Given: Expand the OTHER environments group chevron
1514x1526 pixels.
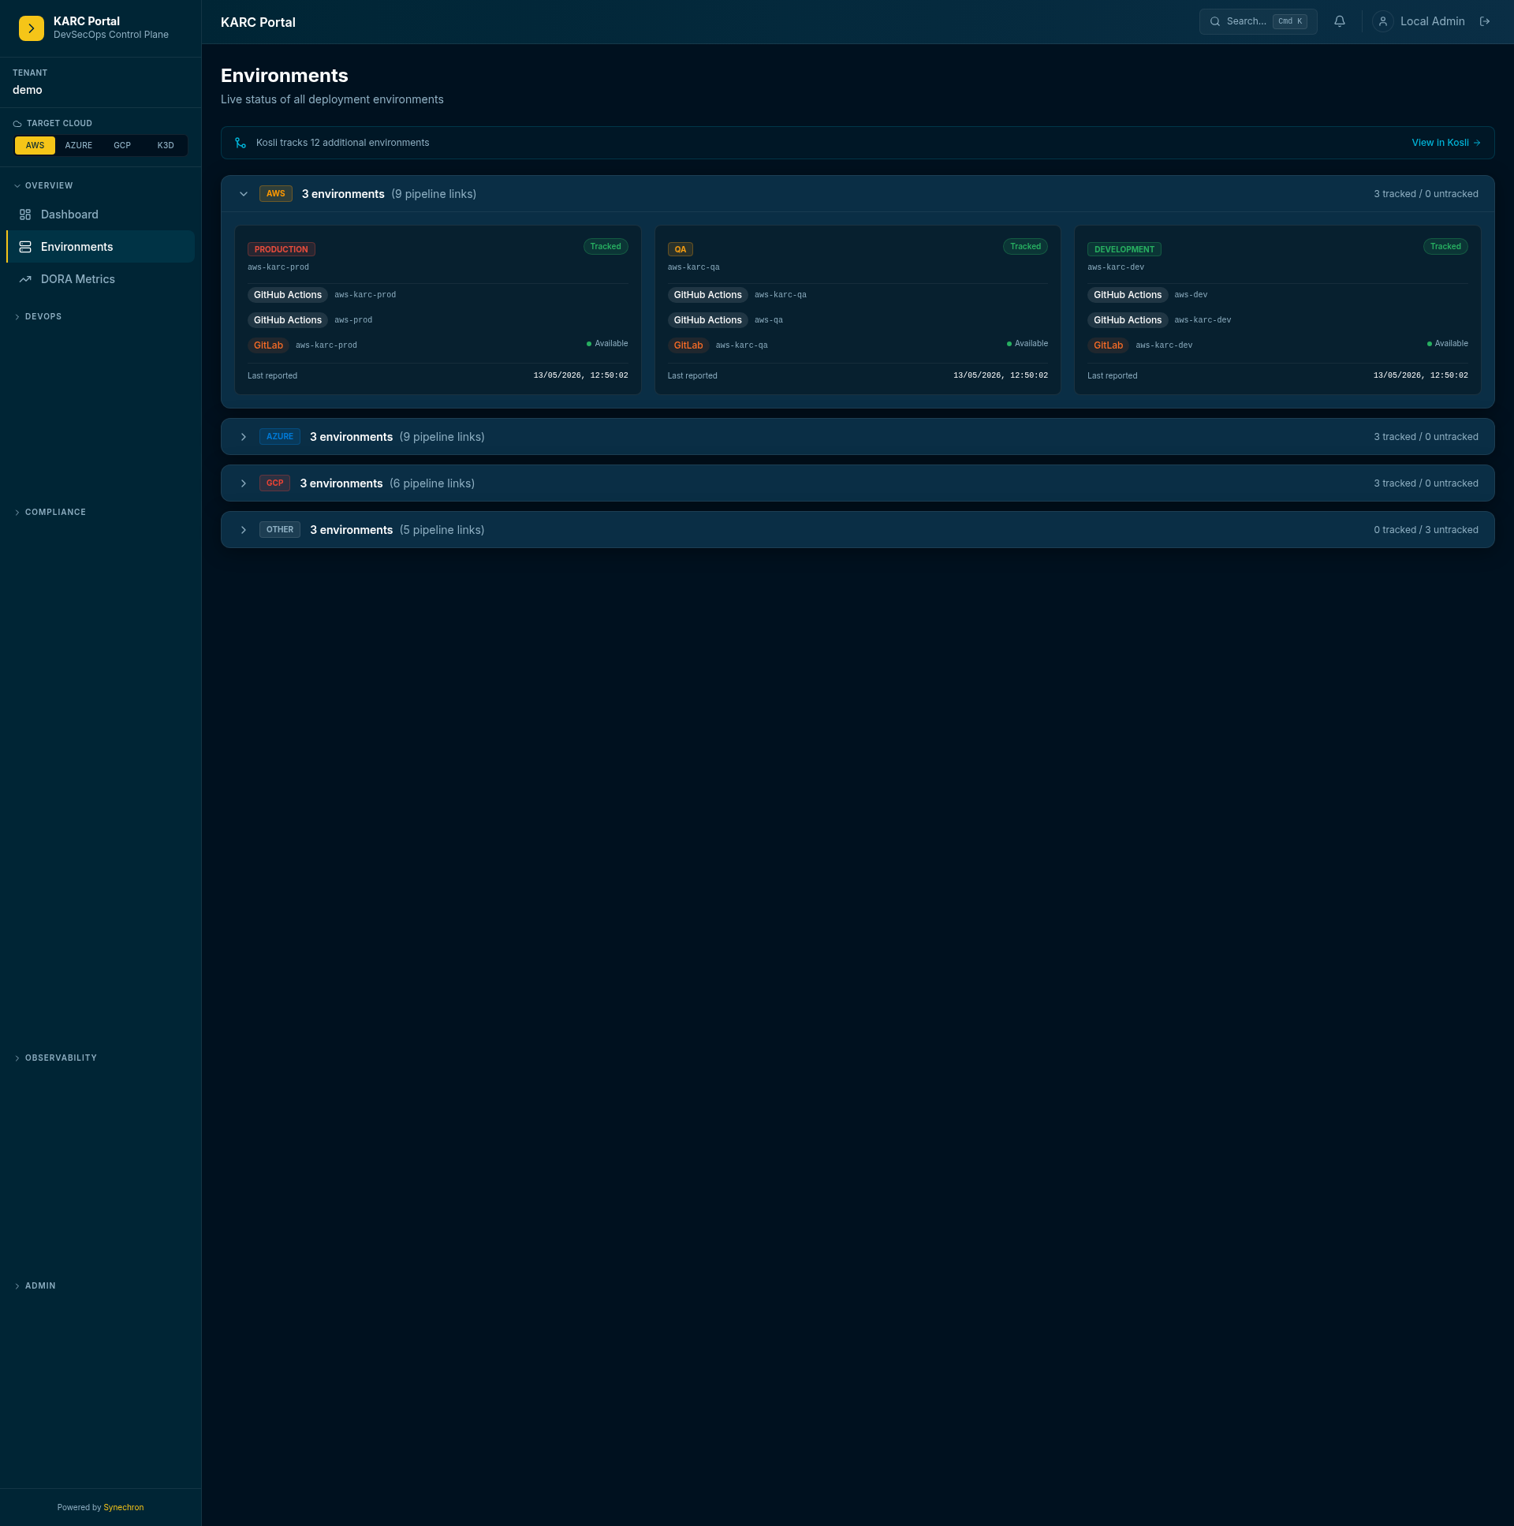Looking at the screenshot, I should (244, 530).
